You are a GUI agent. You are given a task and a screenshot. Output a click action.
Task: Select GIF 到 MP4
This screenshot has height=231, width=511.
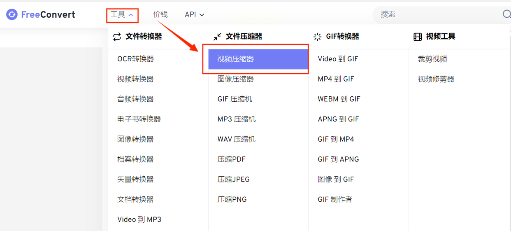point(336,139)
